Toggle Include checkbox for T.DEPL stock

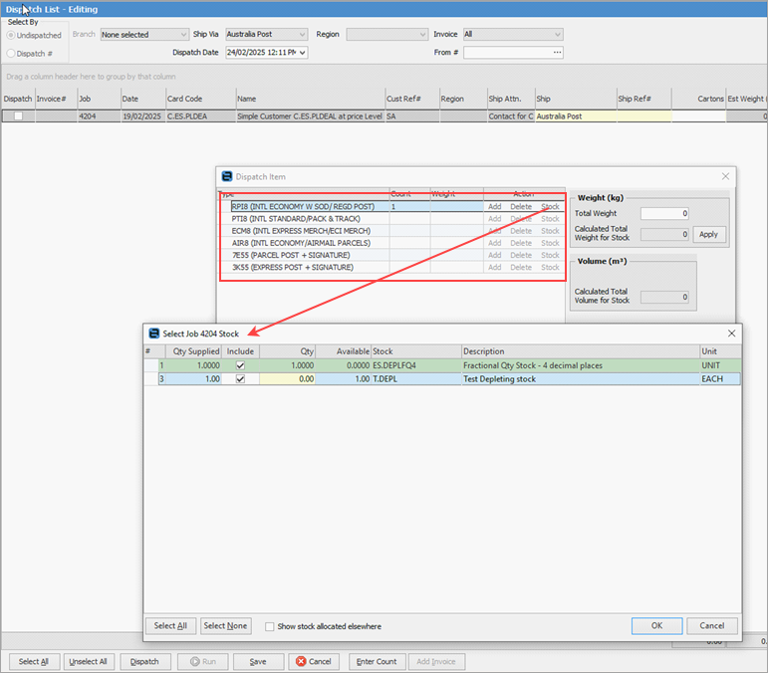click(240, 379)
